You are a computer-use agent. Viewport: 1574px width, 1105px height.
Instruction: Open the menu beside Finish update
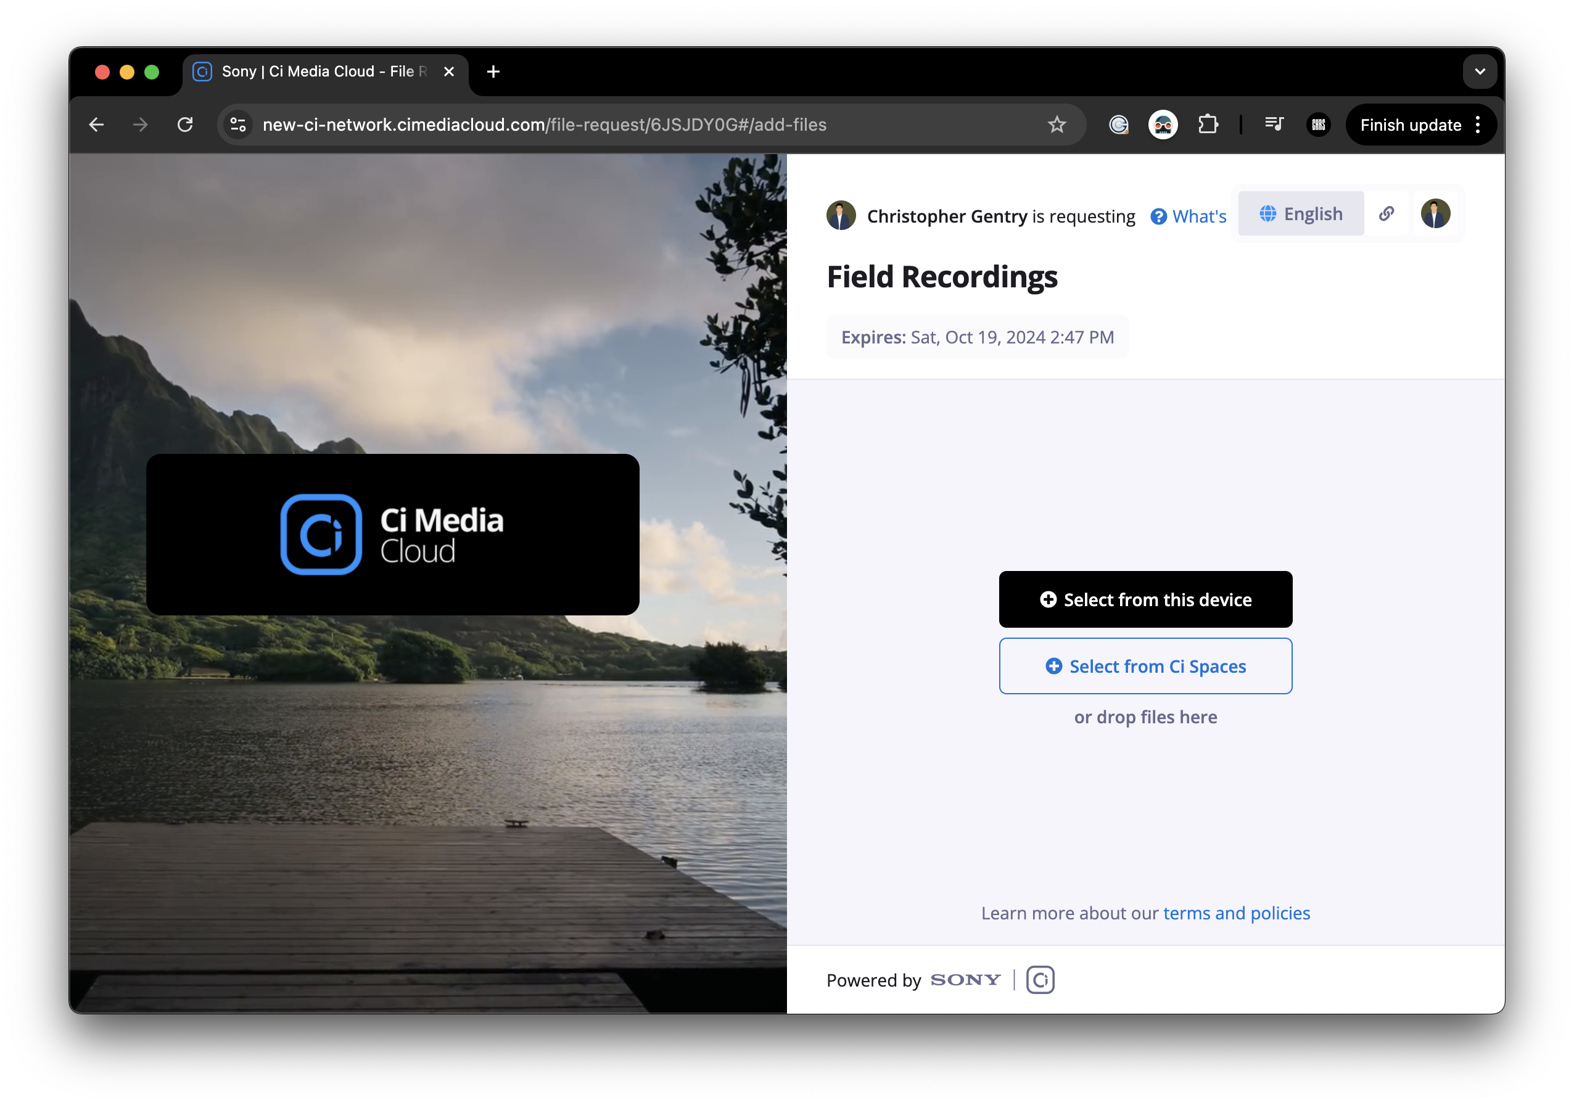coord(1478,125)
